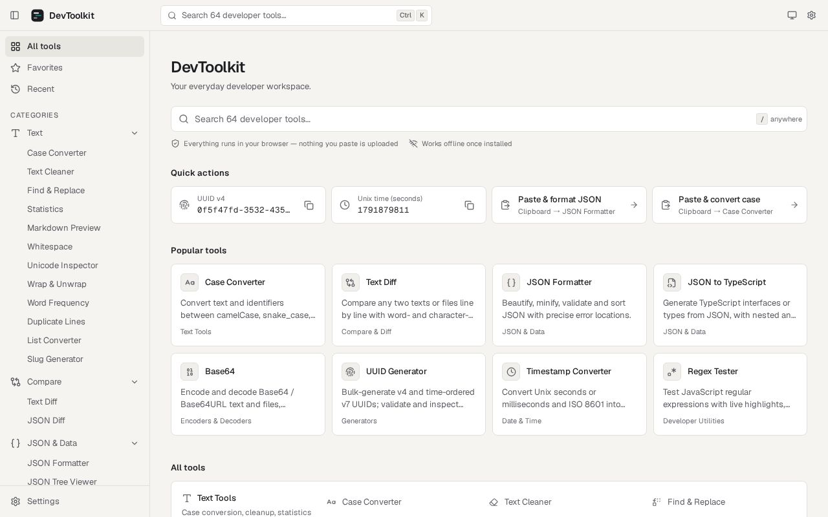
Task: Open the Timestamp Converter popular tool card
Action: pyautogui.click(x=569, y=394)
